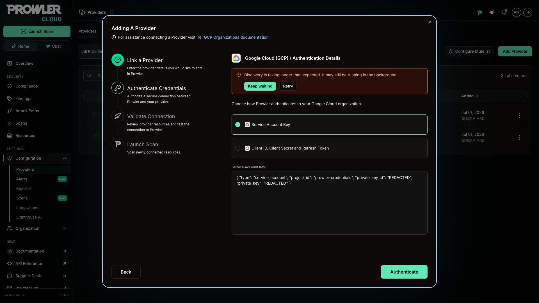
Task: Open Integrations settings
Action: 42,208
